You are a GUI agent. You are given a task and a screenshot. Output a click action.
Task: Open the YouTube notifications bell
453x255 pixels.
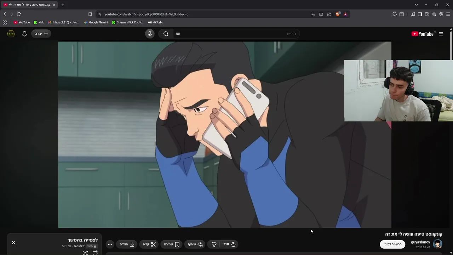pyautogui.click(x=24, y=34)
